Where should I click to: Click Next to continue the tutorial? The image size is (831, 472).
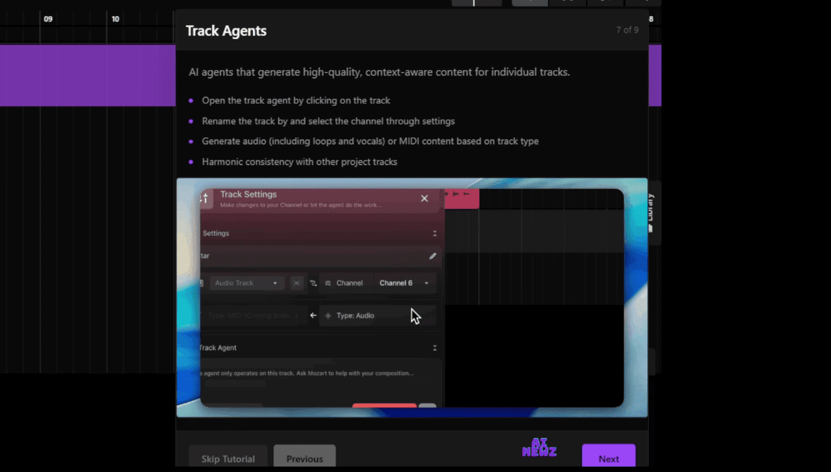(608, 458)
